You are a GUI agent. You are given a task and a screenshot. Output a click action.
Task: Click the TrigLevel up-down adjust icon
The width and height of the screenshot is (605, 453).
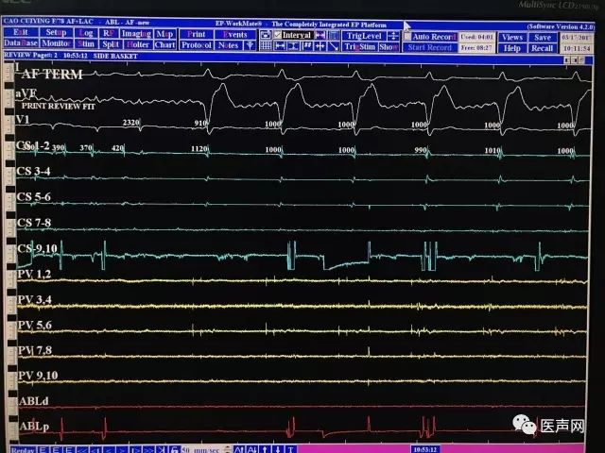click(x=392, y=35)
